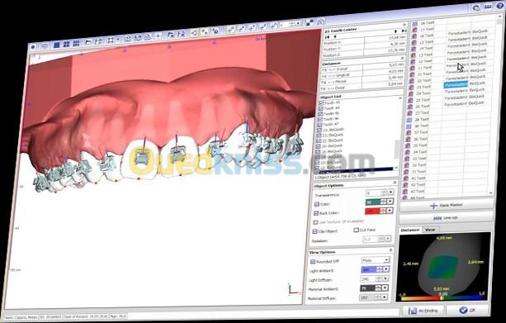Click the icon beside 18 Tooth row
The image size is (506, 323).
[414, 24]
